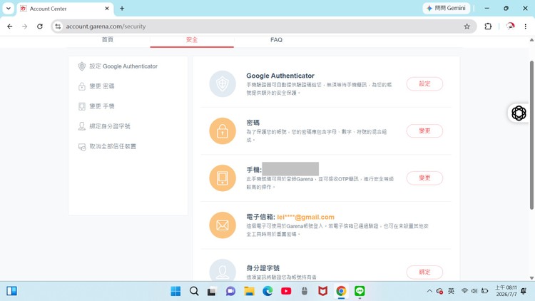535x301 pixels.
Task: Switch to the 首頁 tab
Action: 108,40
